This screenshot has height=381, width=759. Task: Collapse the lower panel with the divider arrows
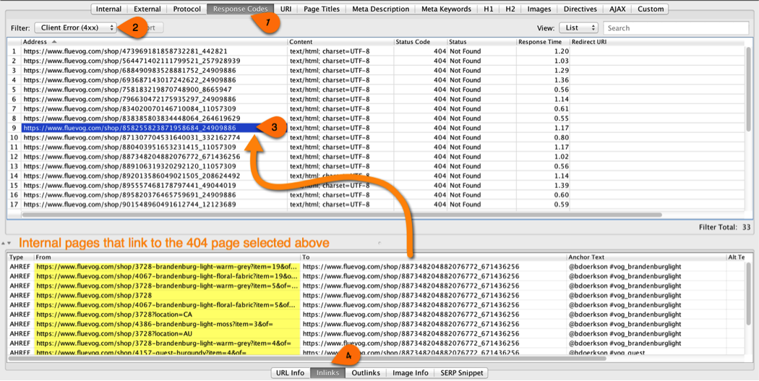click(6, 243)
